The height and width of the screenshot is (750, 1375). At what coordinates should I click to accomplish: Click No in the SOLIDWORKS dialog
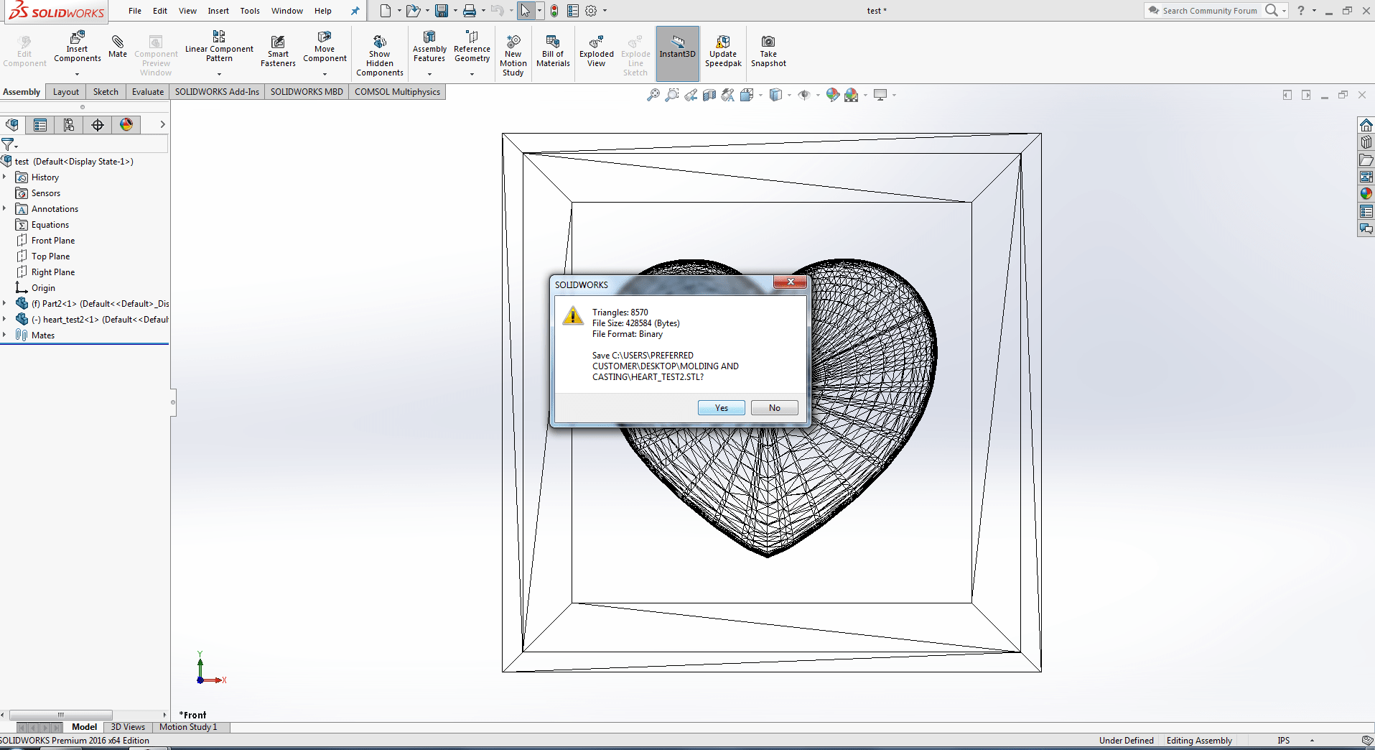pos(774,407)
